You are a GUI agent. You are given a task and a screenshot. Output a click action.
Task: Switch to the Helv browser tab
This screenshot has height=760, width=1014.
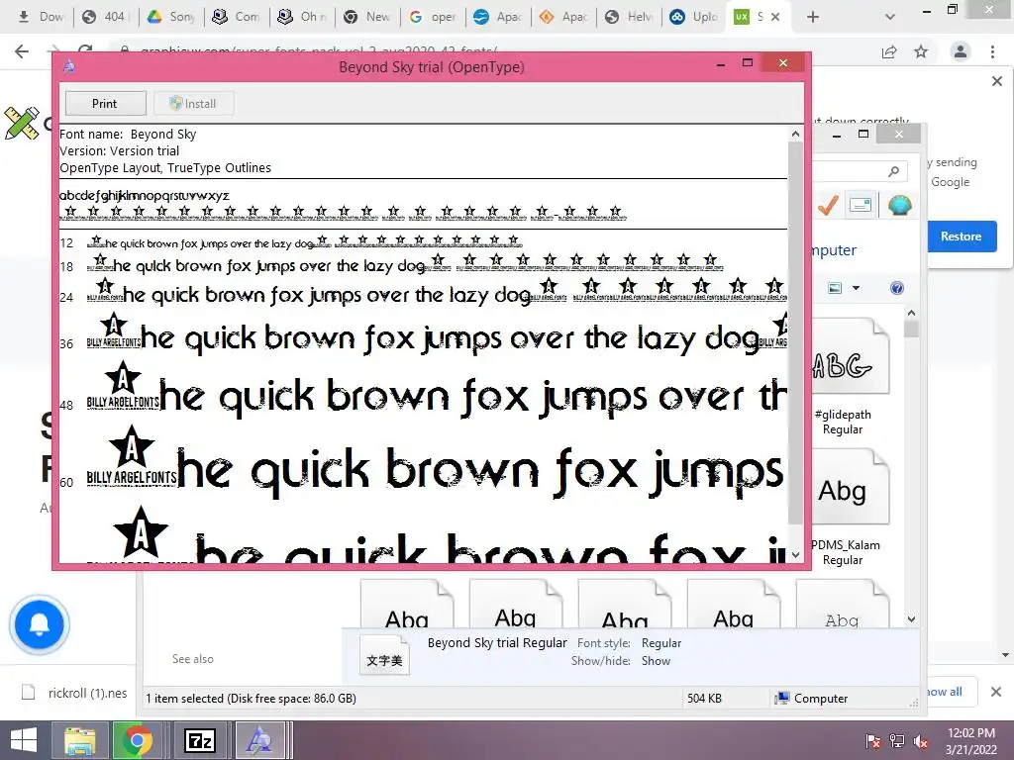[x=629, y=17]
